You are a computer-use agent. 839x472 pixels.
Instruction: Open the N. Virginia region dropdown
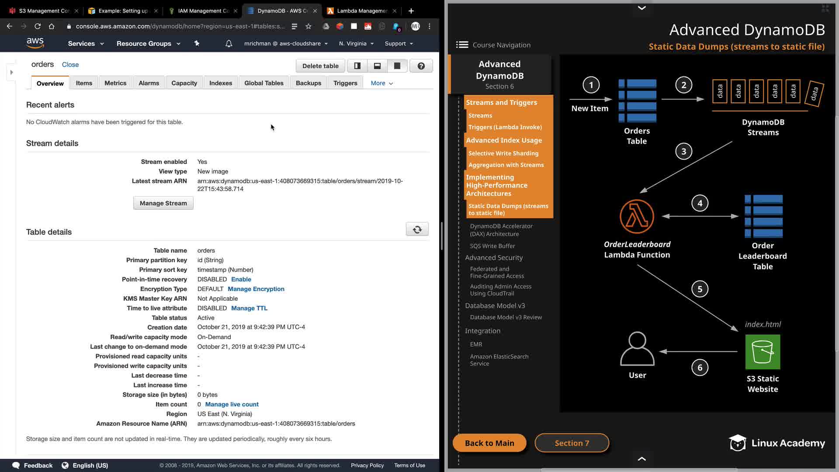(x=356, y=44)
